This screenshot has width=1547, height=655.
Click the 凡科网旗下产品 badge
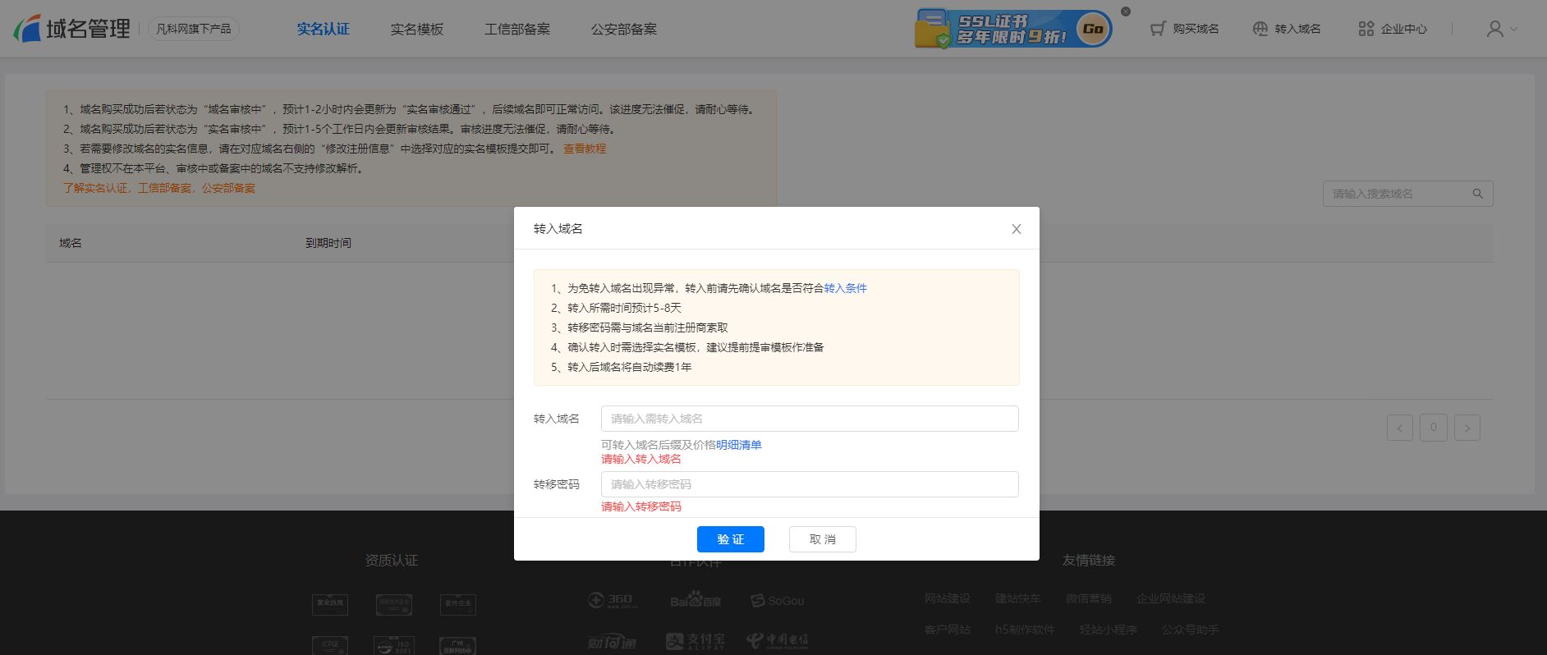194,29
